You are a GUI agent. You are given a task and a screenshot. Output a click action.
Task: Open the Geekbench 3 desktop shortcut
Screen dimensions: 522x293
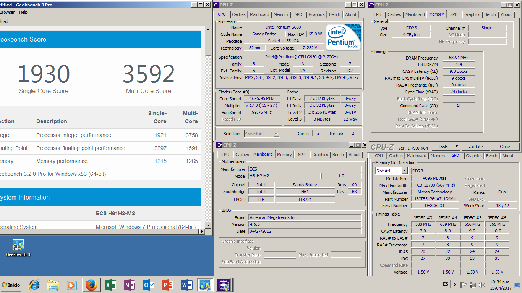[18, 248]
